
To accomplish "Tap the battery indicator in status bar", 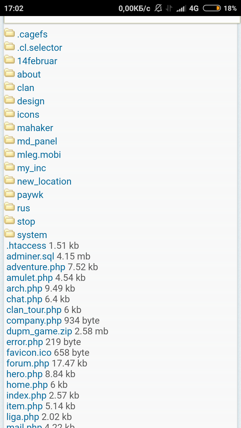I will [x=212, y=8].
